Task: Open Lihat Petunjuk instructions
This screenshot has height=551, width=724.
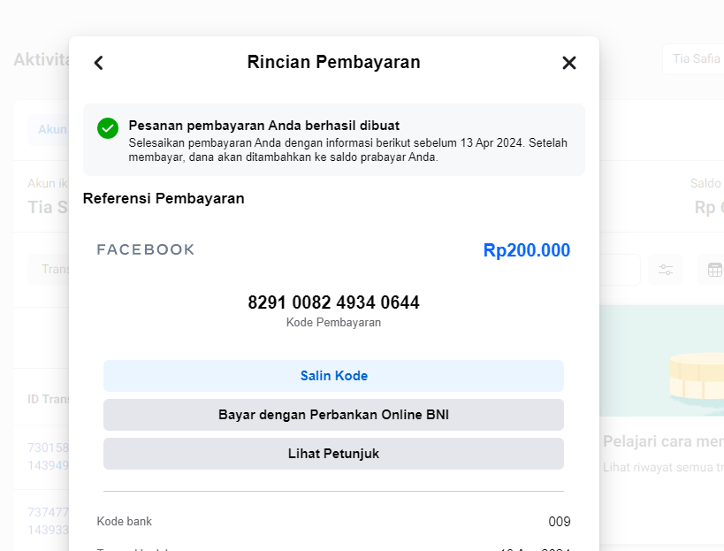Action: click(333, 454)
